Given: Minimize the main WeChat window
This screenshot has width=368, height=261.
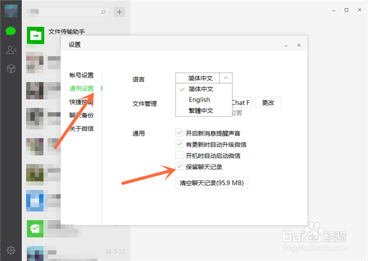Looking at the screenshot, I should click(x=334, y=10).
